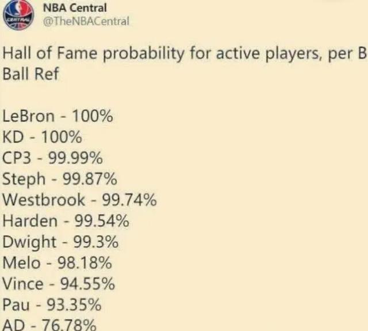
Task: Select the CP3 - 99.99% line
Action: pos(52,158)
